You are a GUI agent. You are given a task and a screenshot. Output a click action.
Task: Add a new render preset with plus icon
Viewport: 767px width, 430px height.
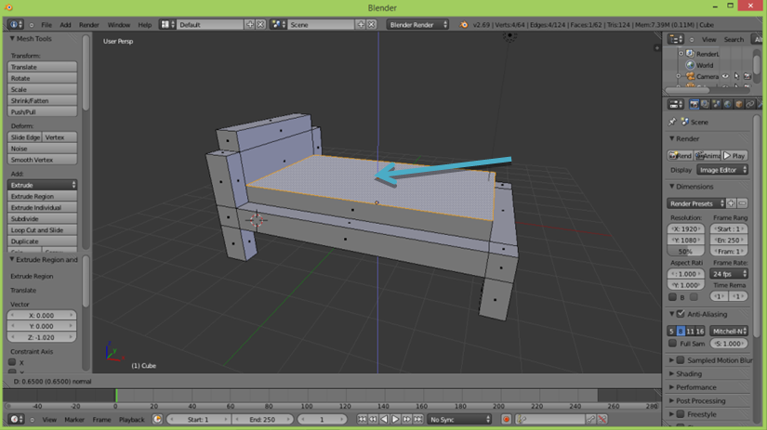pos(731,203)
